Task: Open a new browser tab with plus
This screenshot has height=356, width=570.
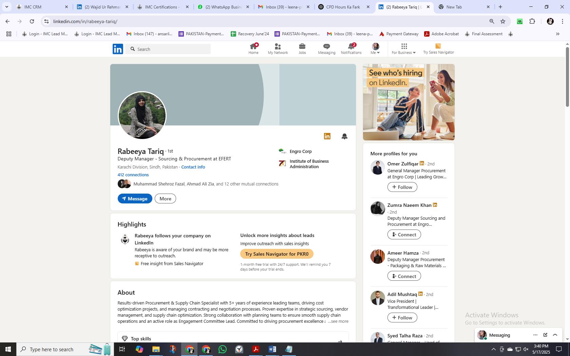Action: coord(500,7)
